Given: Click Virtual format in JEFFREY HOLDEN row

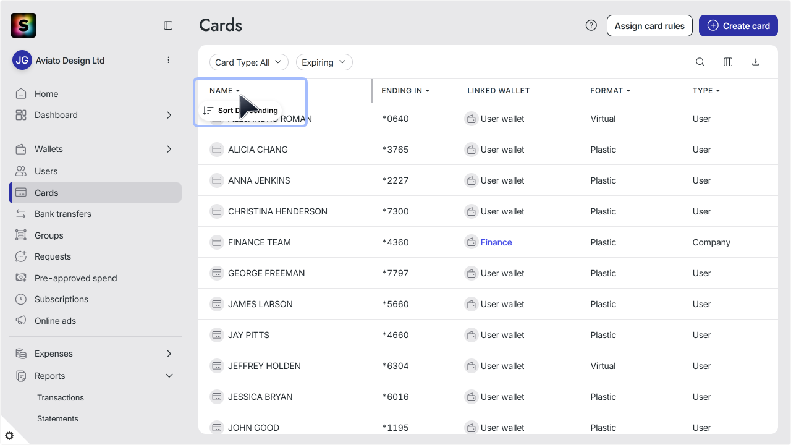Looking at the screenshot, I should tap(603, 366).
